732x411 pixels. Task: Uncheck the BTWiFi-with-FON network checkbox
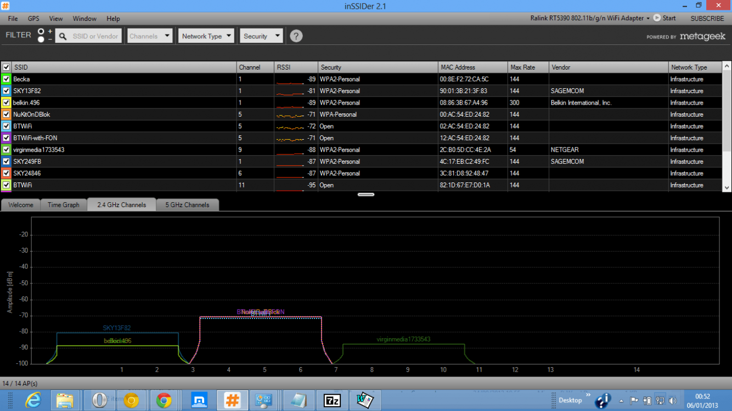point(7,138)
